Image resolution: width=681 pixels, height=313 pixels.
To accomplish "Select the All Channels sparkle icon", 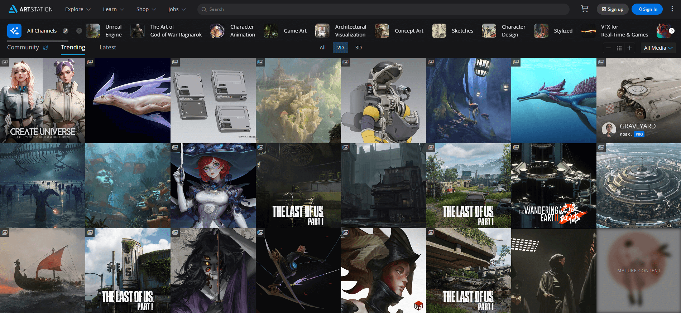I will pyautogui.click(x=14, y=31).
